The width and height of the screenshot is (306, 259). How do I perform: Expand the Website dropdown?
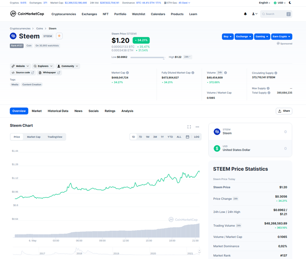point(20,66)
